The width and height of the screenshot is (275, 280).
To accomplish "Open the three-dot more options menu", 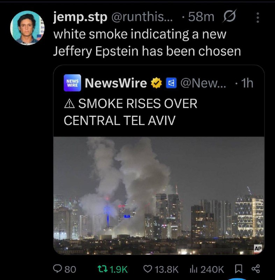I will click(258, 17).
